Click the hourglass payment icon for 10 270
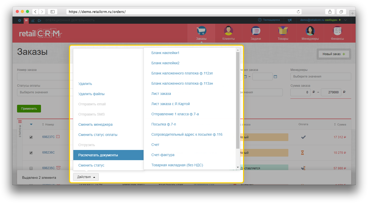The image size is (368, 203). [x=303, y=153]
